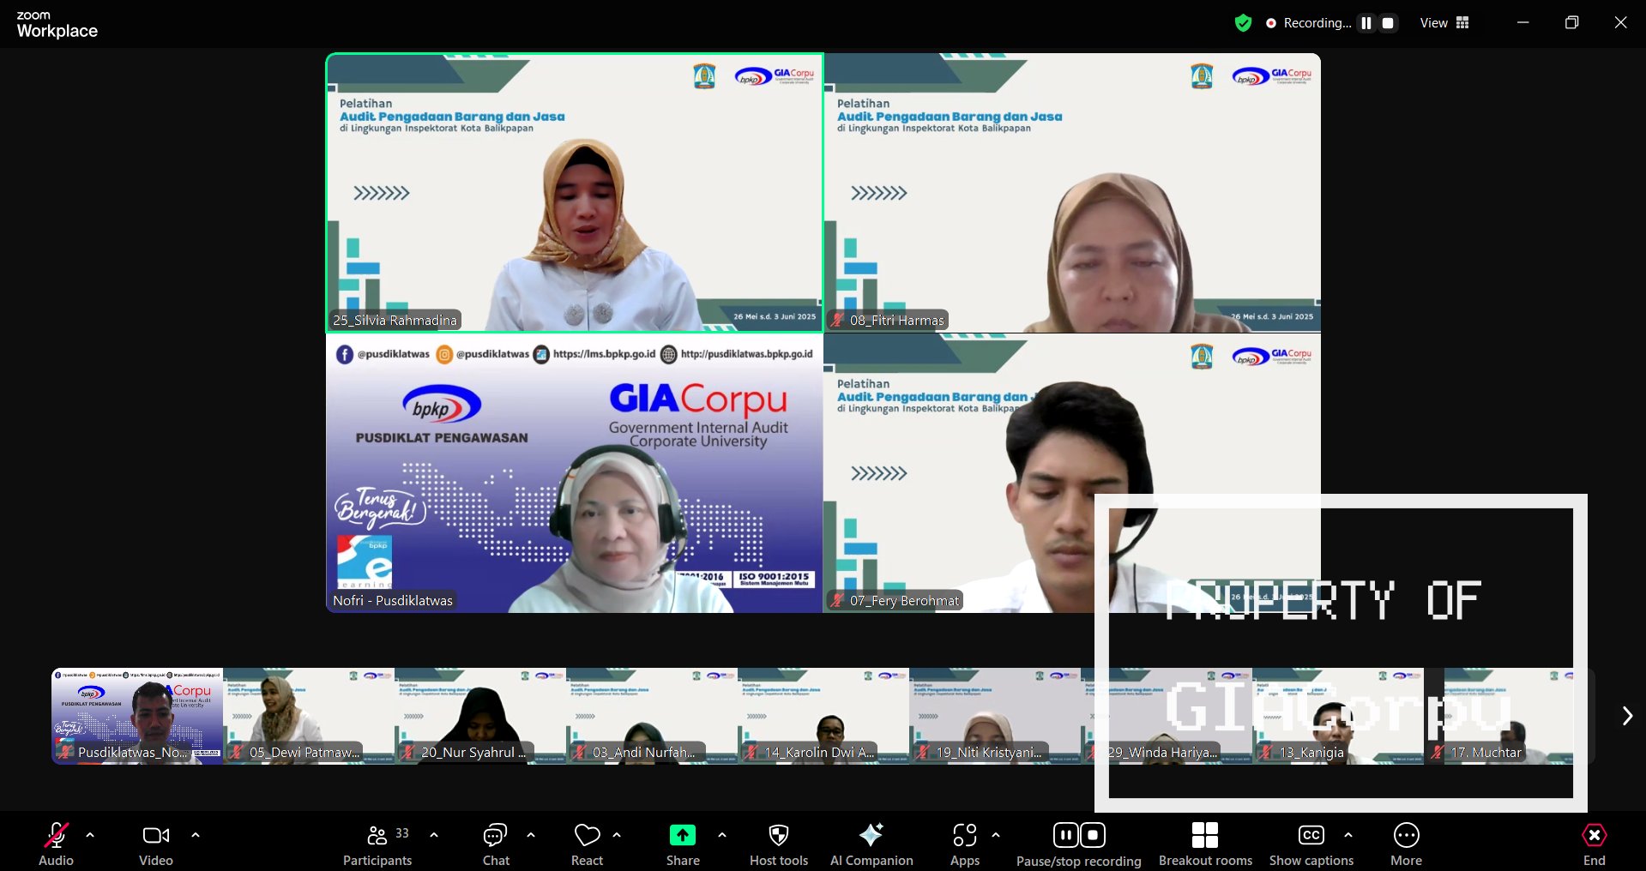The width and height of the screenshot is (1646, 871).
Task: Open the Apps menu icon
Action: (x=965, y=844)
